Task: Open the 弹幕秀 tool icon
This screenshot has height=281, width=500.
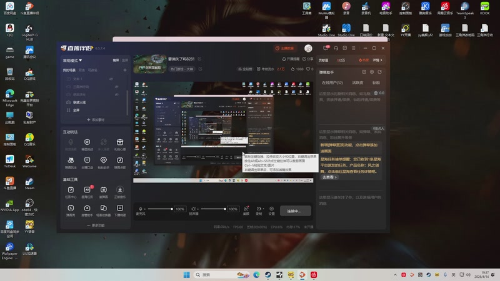Action: click(71, 208)
